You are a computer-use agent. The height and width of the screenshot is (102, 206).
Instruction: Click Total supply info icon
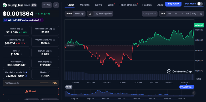pyautogui.click(x=22, y=62)
